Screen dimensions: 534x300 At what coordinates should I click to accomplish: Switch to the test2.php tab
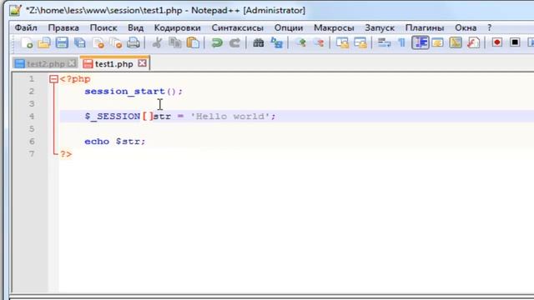pos(45,64)
